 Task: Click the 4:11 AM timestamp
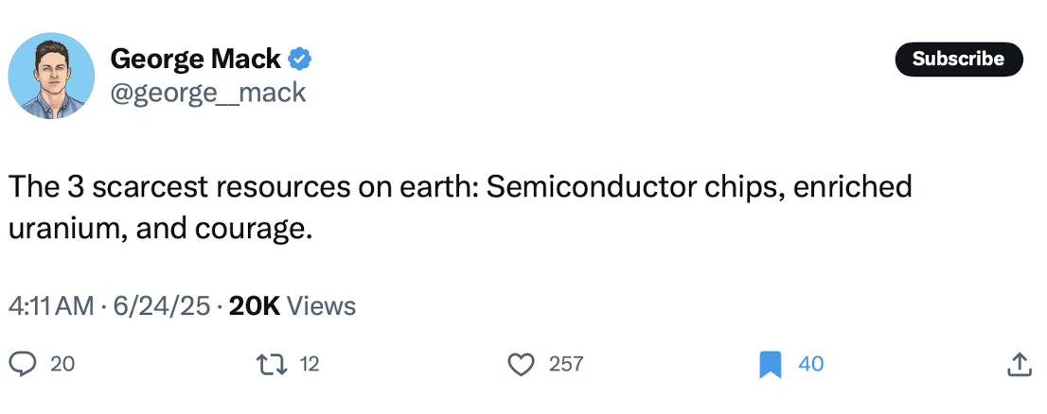(51, 306)
